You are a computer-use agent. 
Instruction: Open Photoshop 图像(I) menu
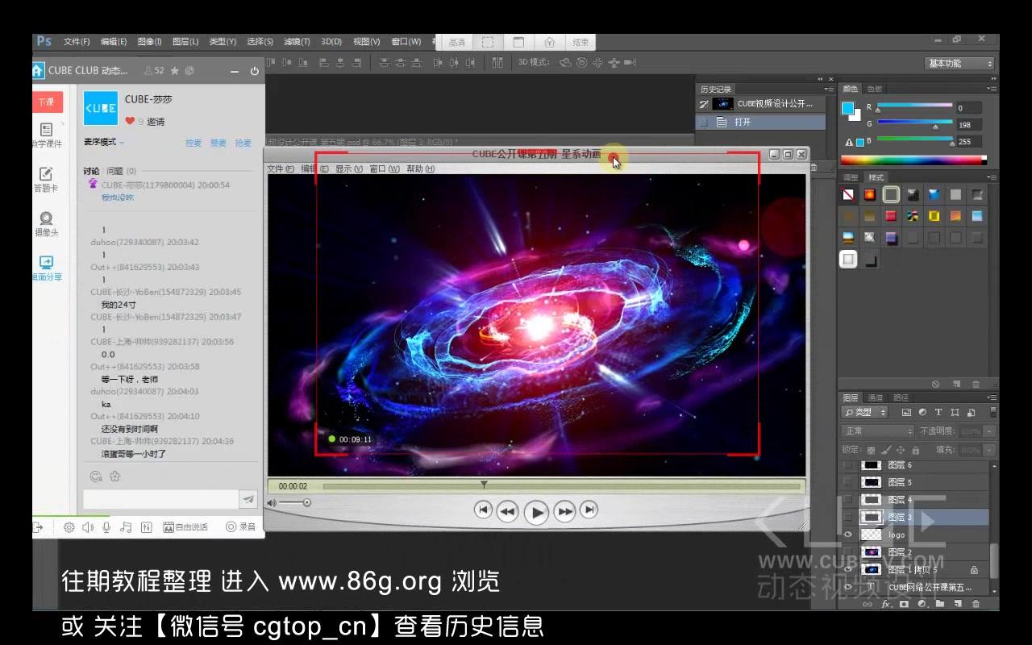[149, 42]
